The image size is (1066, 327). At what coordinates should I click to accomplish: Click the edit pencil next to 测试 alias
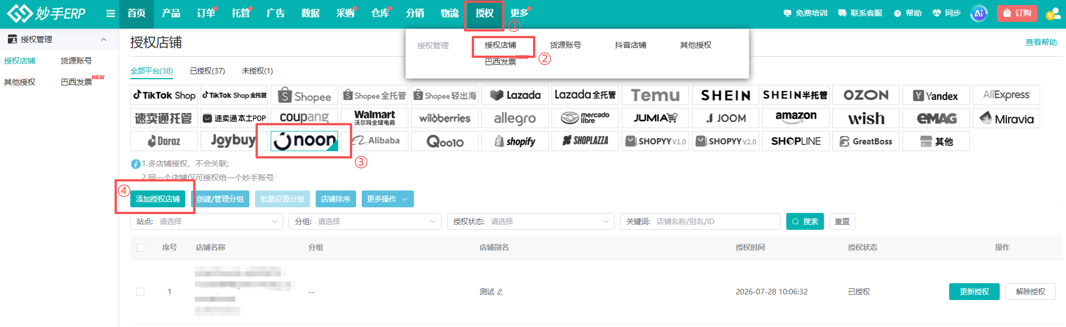pyautogui.click(x=500, y=292)
